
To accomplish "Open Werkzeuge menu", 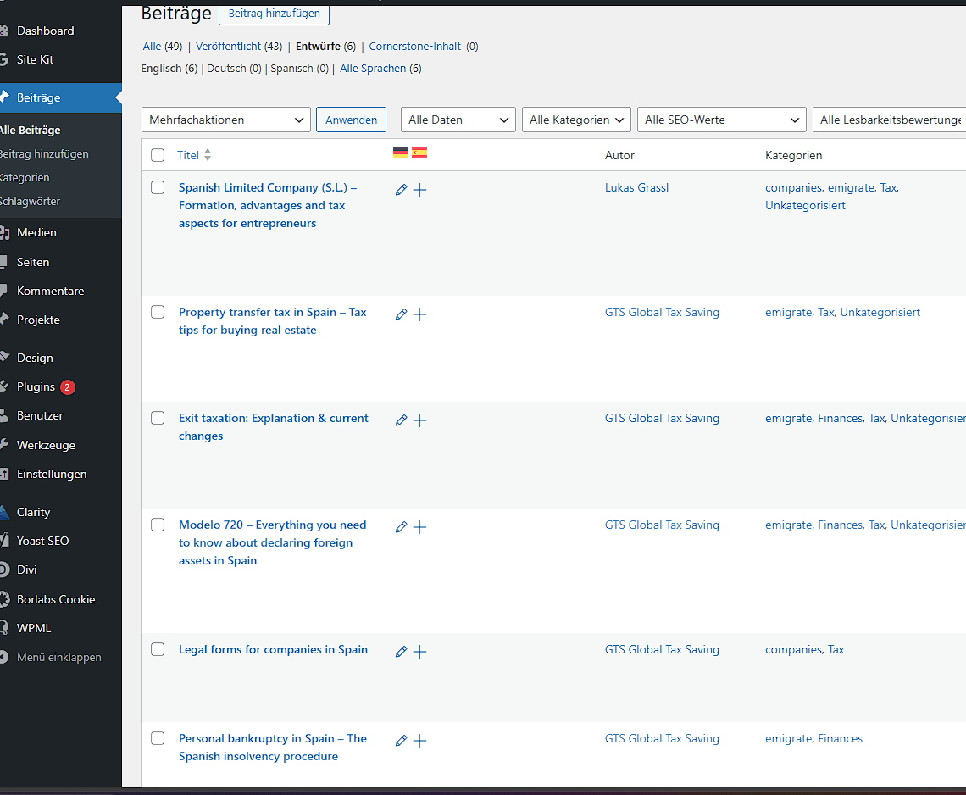I will tap(46, 445).
